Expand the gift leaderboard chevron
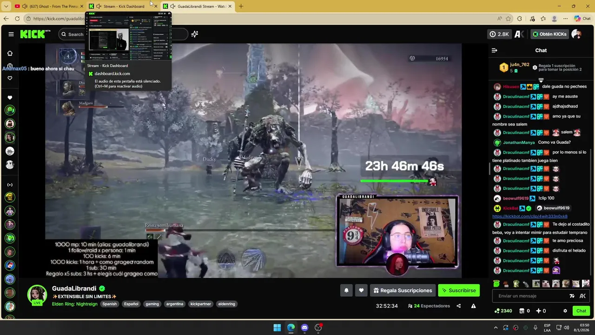The width and height of the screenshot is (595, 335). click(541, 80)
